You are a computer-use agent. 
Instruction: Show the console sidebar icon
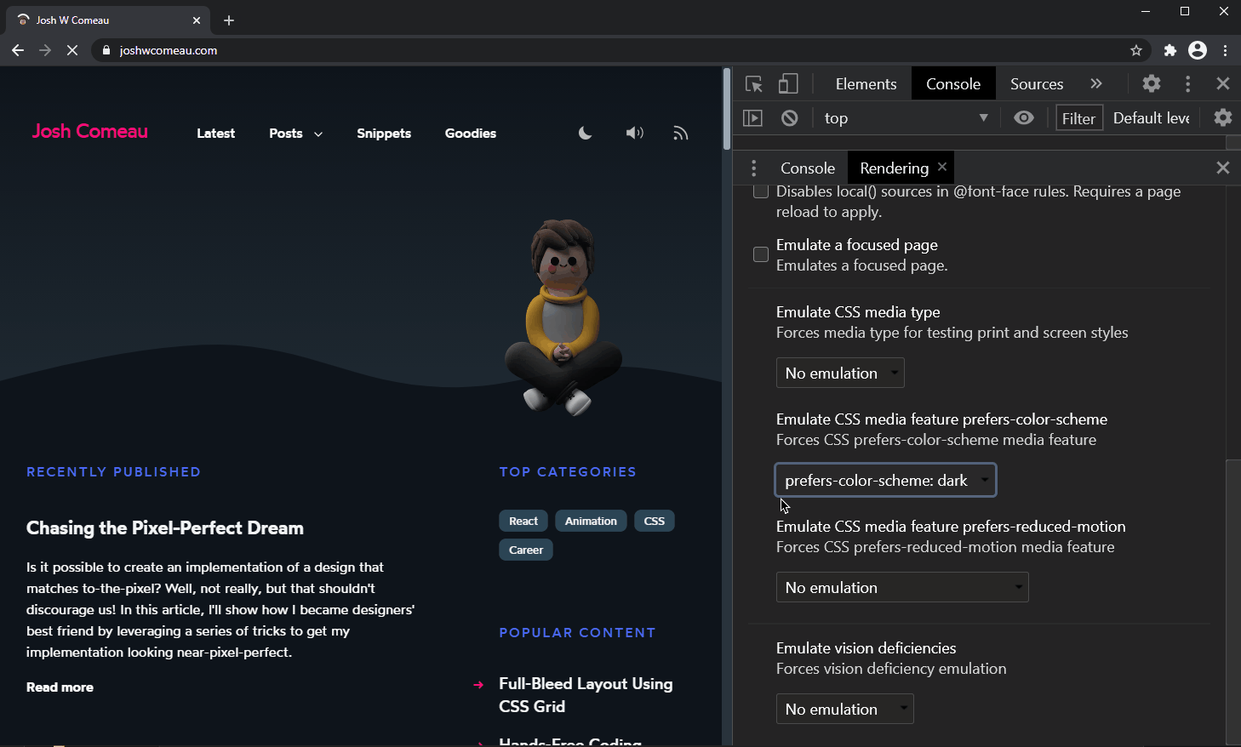click(752, 118)
